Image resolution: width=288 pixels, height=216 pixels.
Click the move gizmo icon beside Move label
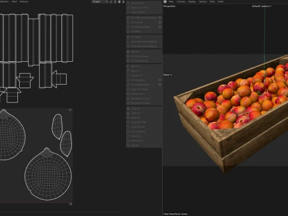(x=171, y=75)
